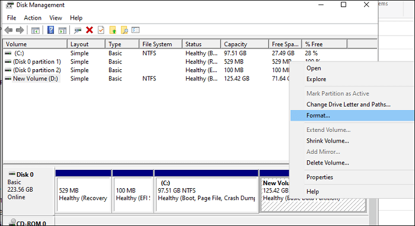Click the Show/Hide Action Pane icon

(x=62, y=30)
